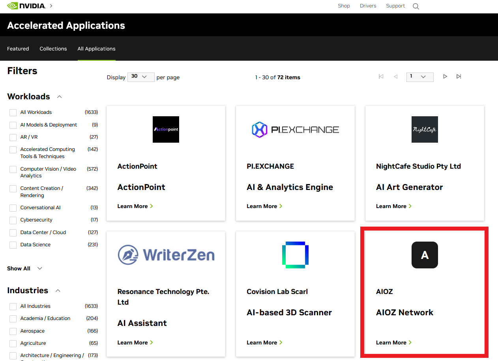Image resolution: width=498 pixels, height=361 pixels.
Task: Open the items per page dropdown
Action: pos(141,77)
